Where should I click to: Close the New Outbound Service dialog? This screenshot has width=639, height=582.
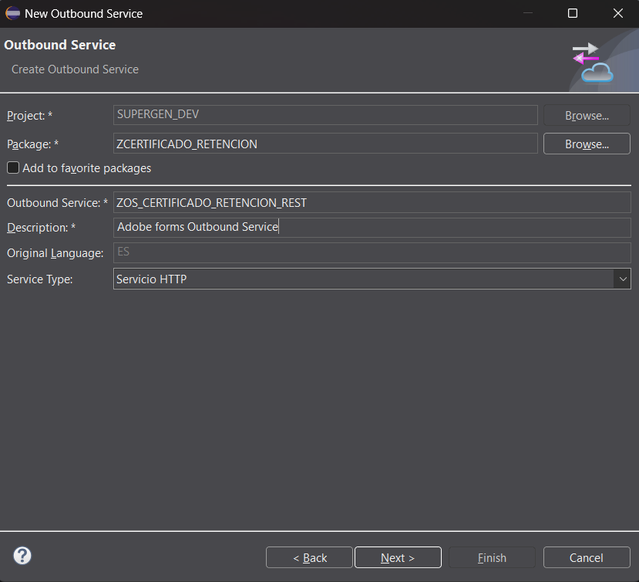point(617,13)
